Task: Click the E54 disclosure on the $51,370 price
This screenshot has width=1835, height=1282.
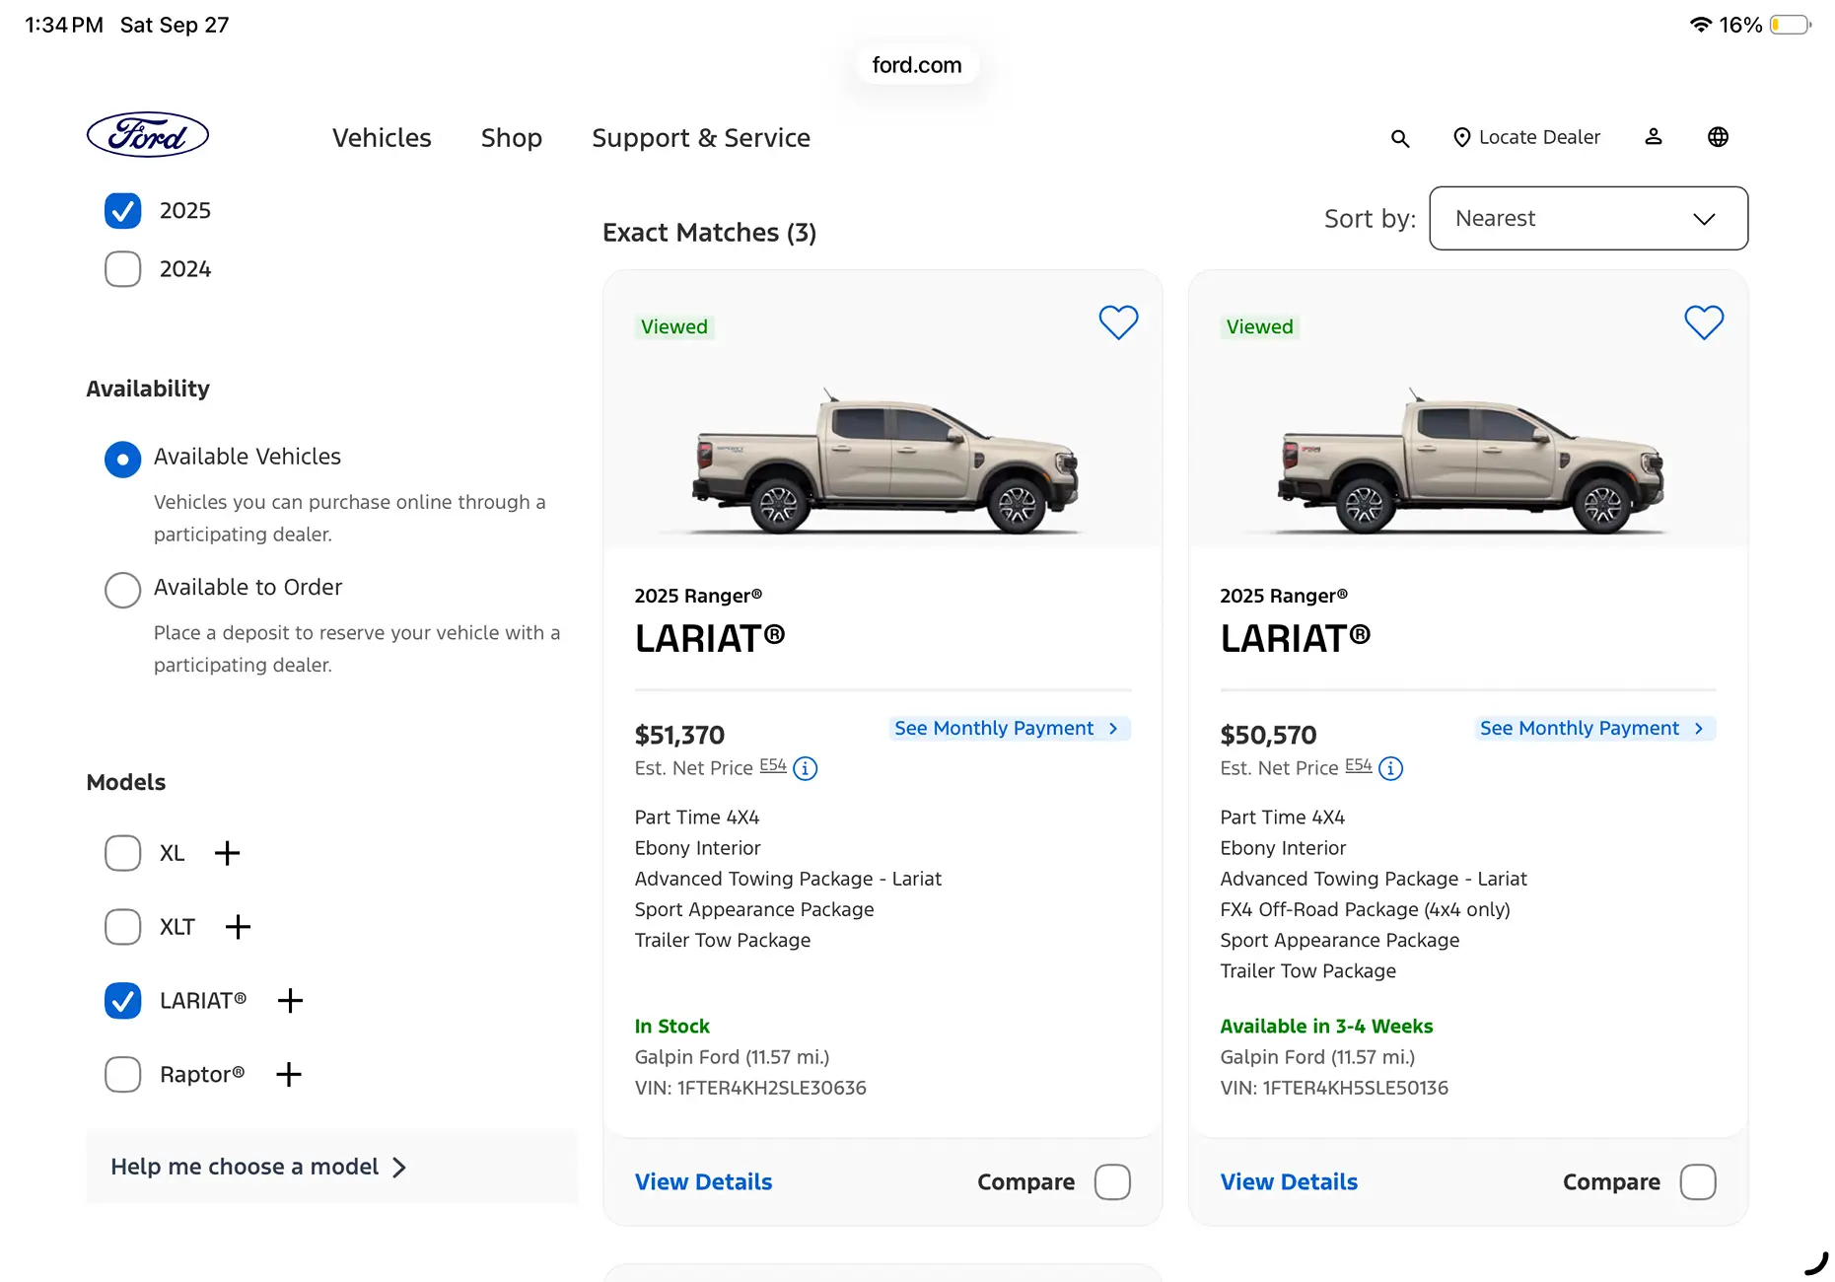Action: [x=773, y=765]
